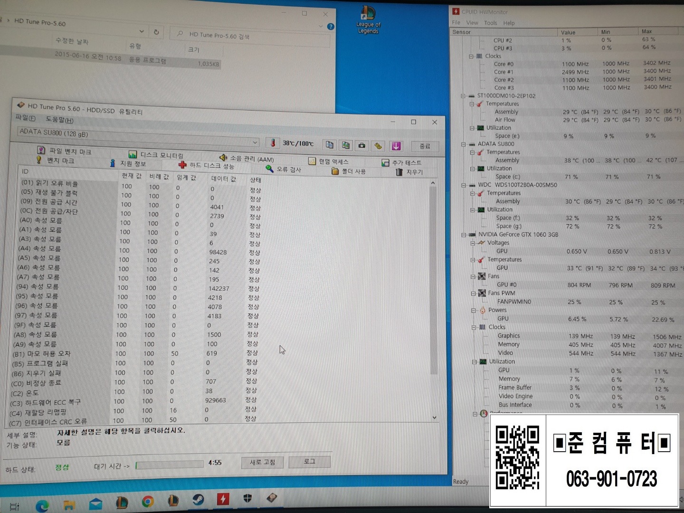Select the 하드 디스크 성능 tab
Screen dimensions: 684x513
point(207,165)
